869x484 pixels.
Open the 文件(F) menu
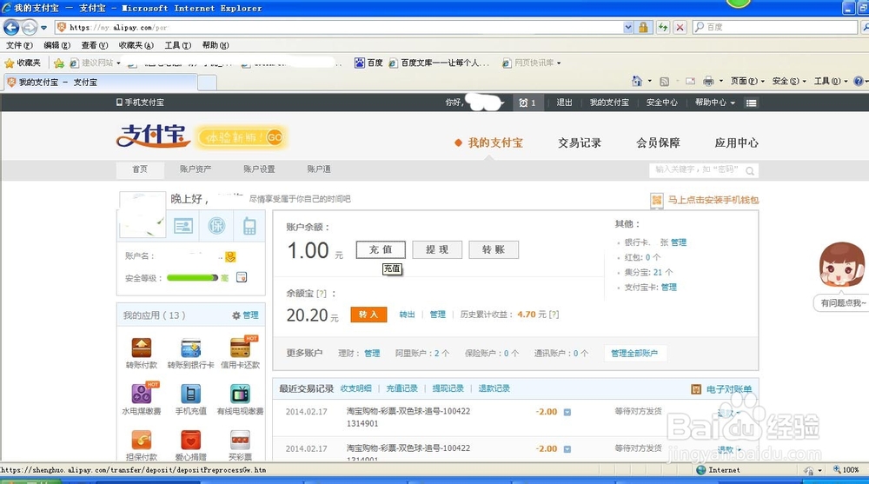[x=19, y=45]
